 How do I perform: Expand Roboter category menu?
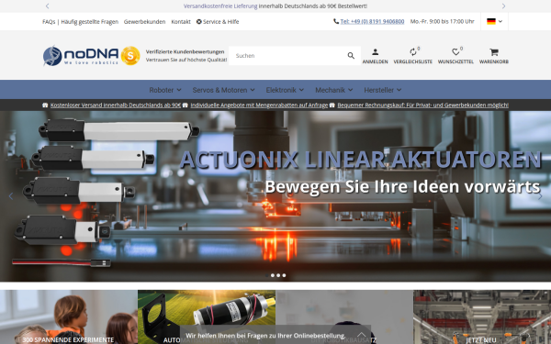point(165,90)
